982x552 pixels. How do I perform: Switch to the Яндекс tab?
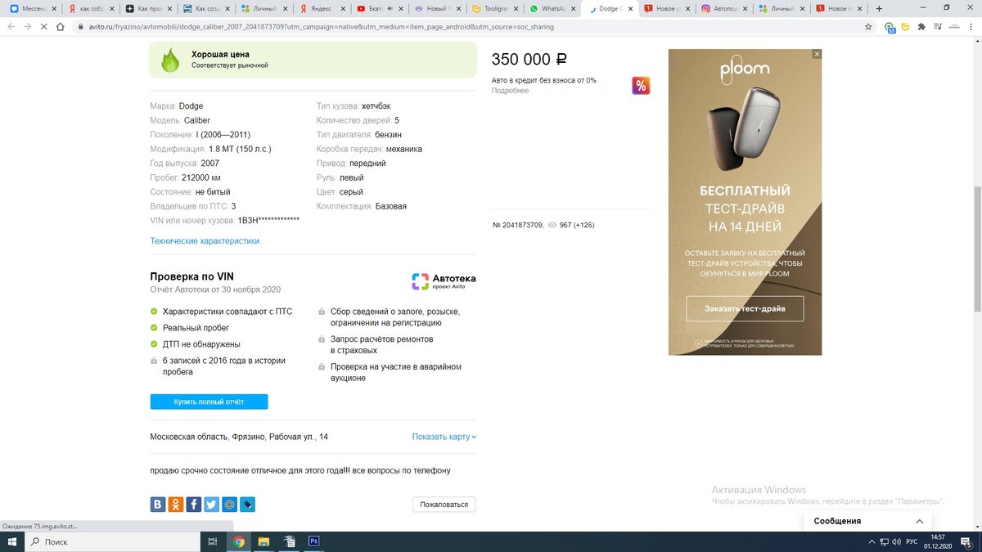pos(321,8)
